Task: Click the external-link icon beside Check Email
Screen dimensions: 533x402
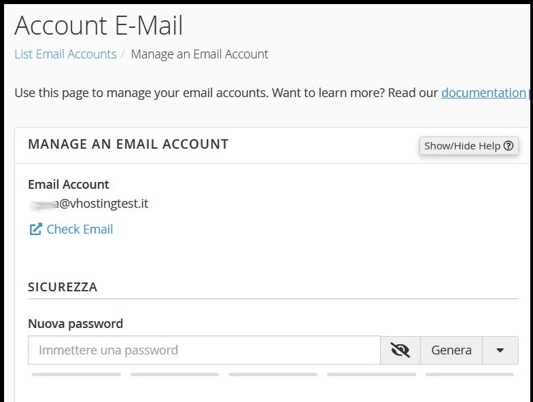Action: point(35,230)
